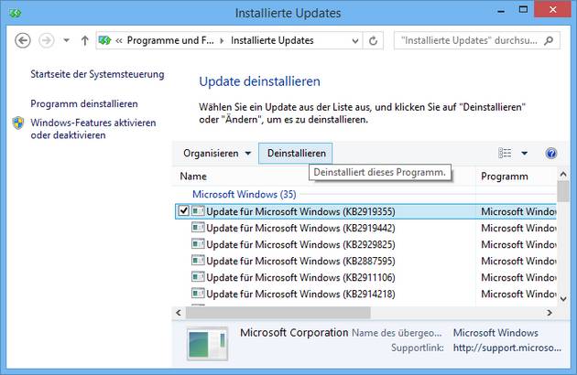
Task: Click the search magnifier icon
Action: point(549,40)
